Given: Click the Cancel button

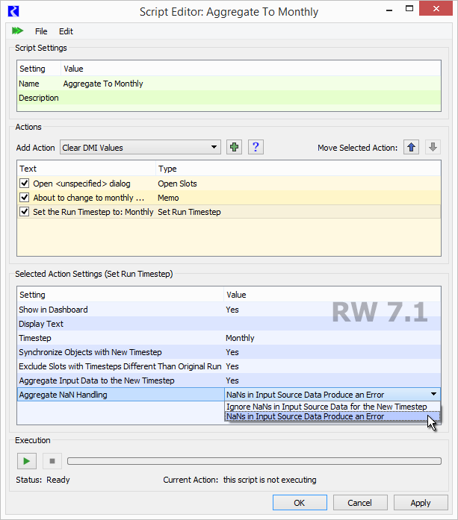Looking at the screenshot, I should tap(360, 503).
